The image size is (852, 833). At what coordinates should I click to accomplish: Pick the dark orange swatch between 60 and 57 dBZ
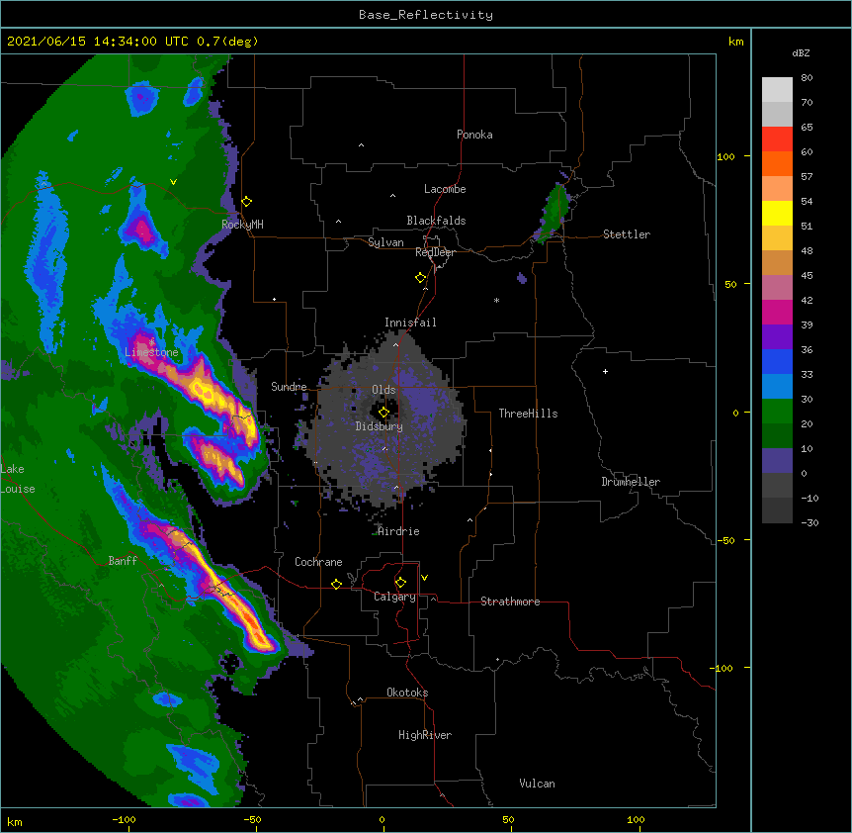(x=777, y=163)
